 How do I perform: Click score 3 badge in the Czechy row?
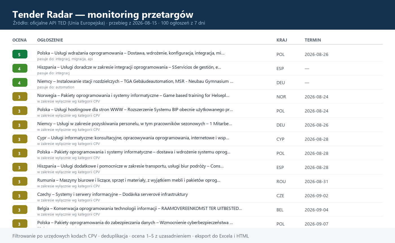(x=20, y=196)
